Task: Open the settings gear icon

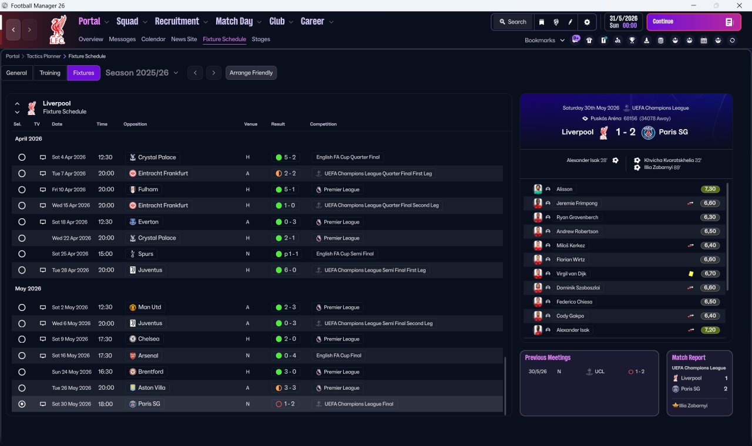Action: pos(587,22)
